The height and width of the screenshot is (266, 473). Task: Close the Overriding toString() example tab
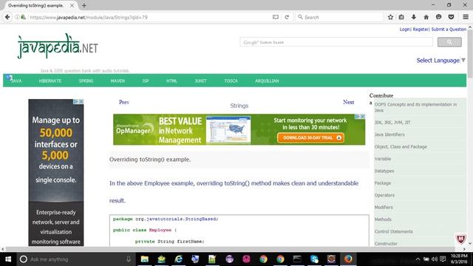(x=72, y=5)
